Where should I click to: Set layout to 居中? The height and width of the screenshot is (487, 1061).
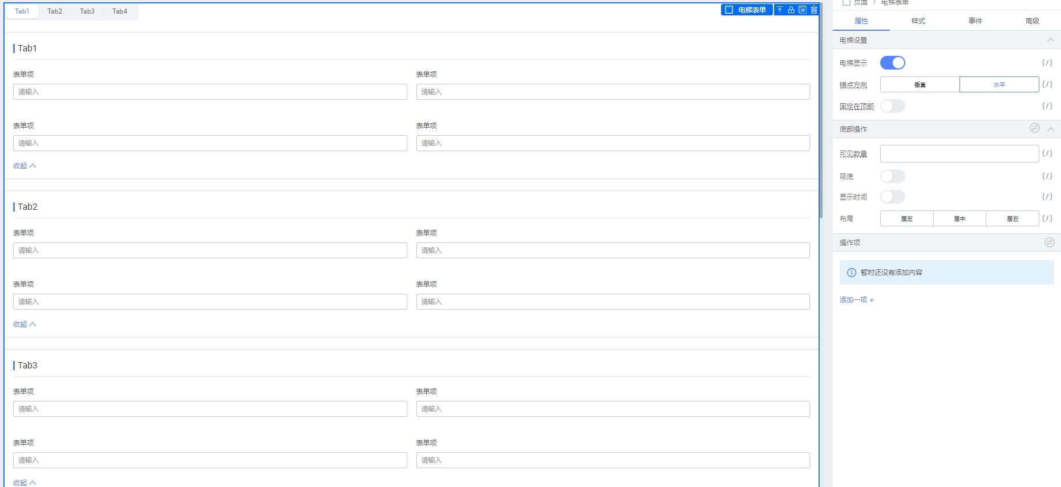[x=960, y=218]
